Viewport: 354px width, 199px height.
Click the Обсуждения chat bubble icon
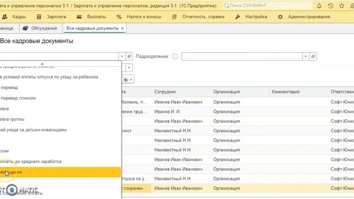25,28
